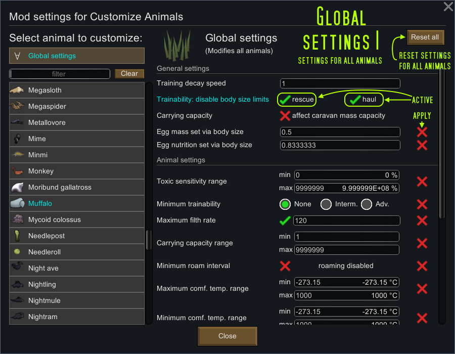
Task: Click the animal filter text field
Action: tap(60, 74)
